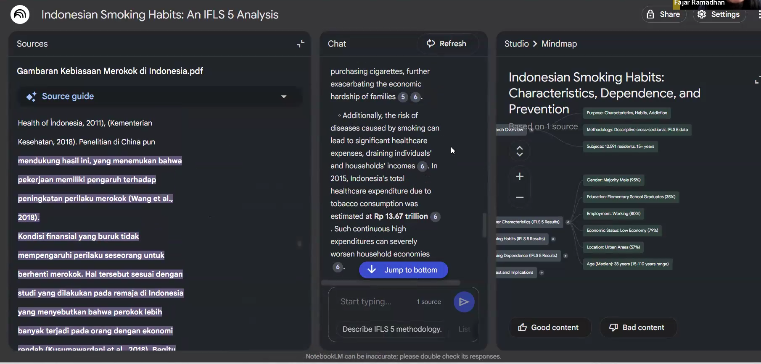Open citation 5 in the chat response
Viewport: 761px width, 364px height.
point(403,97)
